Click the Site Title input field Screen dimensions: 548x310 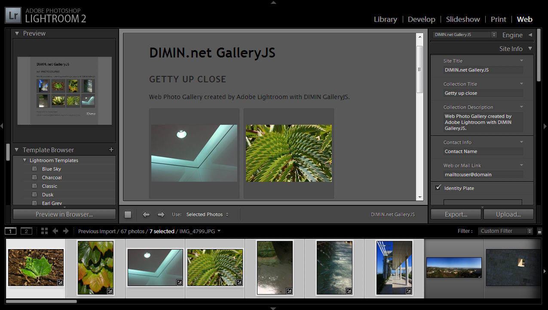pyautogui.click(x=484, y=70)
